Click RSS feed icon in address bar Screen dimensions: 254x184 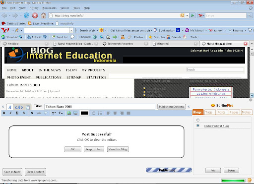click(182, 15)
